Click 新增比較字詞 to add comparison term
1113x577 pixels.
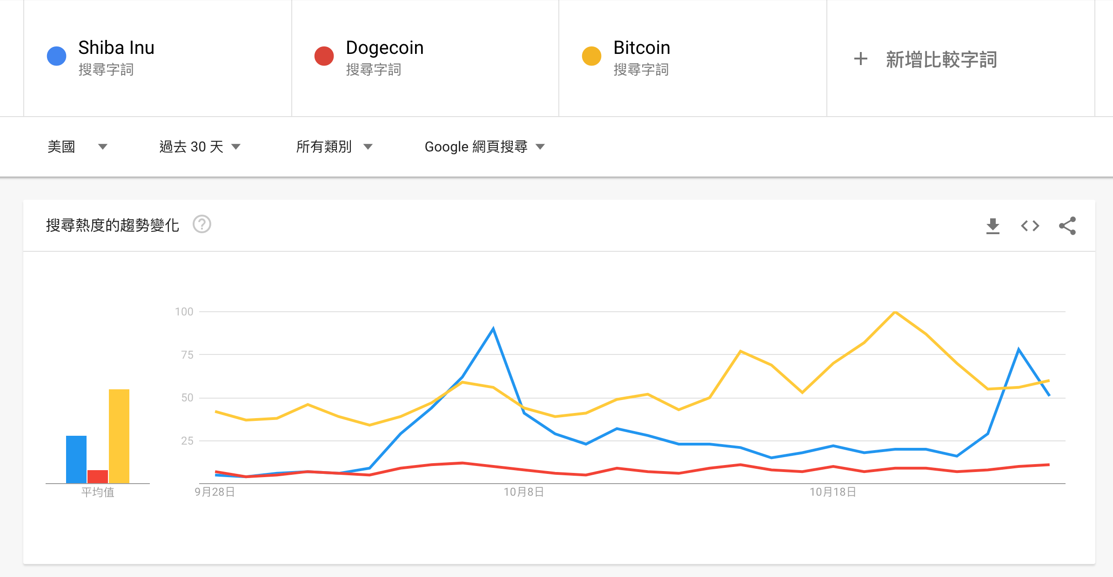pos(941,59)
